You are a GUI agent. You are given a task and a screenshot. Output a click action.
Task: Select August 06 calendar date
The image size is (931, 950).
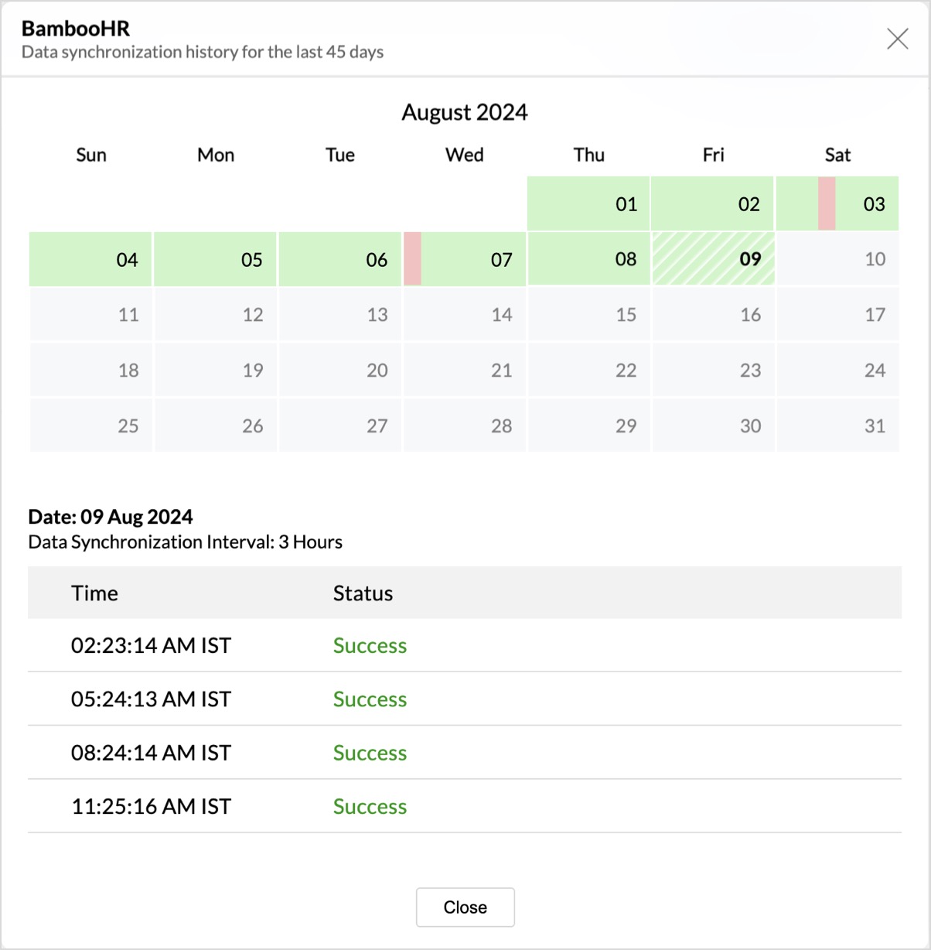[340, 259]
